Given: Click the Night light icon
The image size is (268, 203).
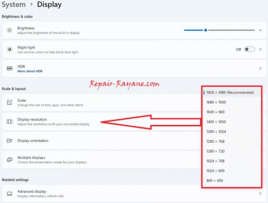Looking at the screenshot, I should click(9, 50).
